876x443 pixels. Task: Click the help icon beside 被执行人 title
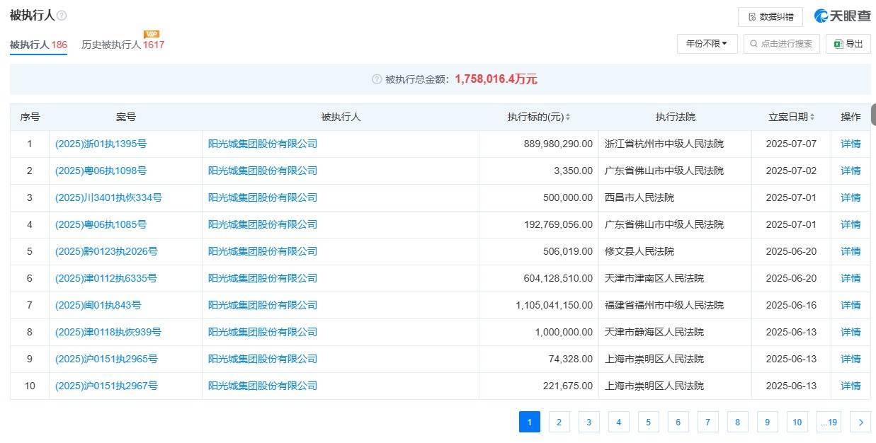pyautogui.click(x=62, y=16)
